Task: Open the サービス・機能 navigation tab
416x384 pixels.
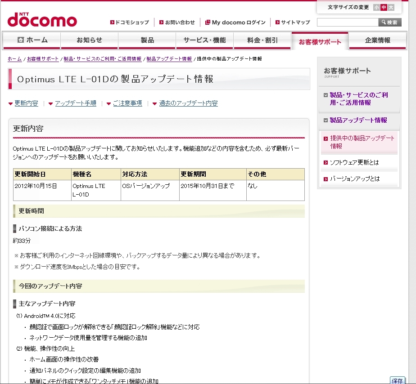Action: coord(204,40)
